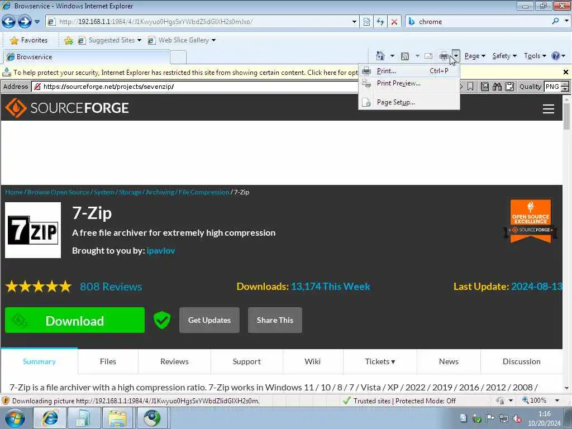Select the Browservice tab
This screenshot has height=429, width=572.
click(87, 57)
